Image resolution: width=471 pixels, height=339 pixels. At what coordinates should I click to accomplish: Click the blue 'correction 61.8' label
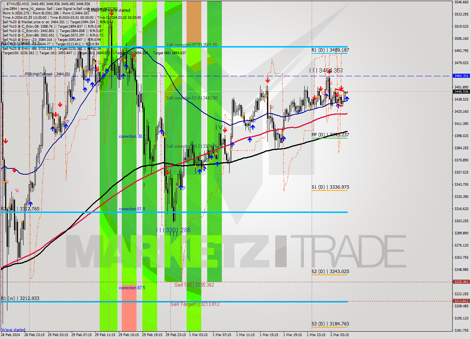132,209
